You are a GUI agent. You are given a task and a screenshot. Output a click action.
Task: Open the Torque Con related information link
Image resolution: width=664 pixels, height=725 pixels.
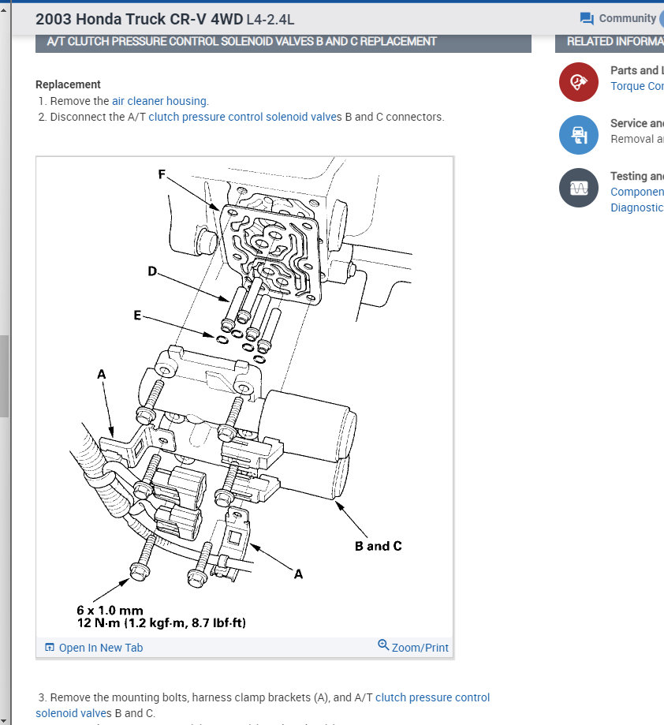coord(636,85)
